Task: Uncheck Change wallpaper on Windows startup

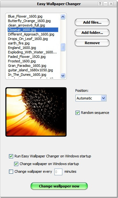Action: click(16, 164)
